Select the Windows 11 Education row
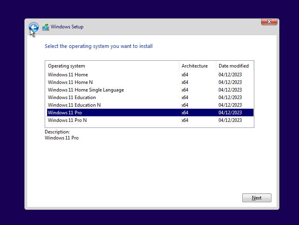 pyautogui.click(x=72, y=98)
